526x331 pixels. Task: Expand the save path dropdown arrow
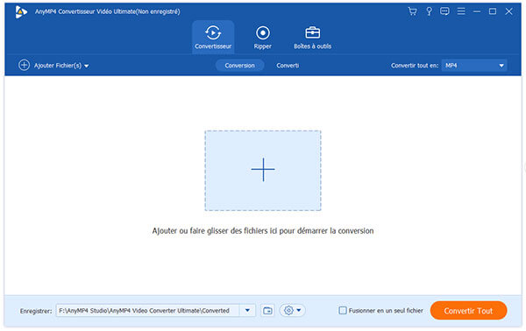point(247,311)
